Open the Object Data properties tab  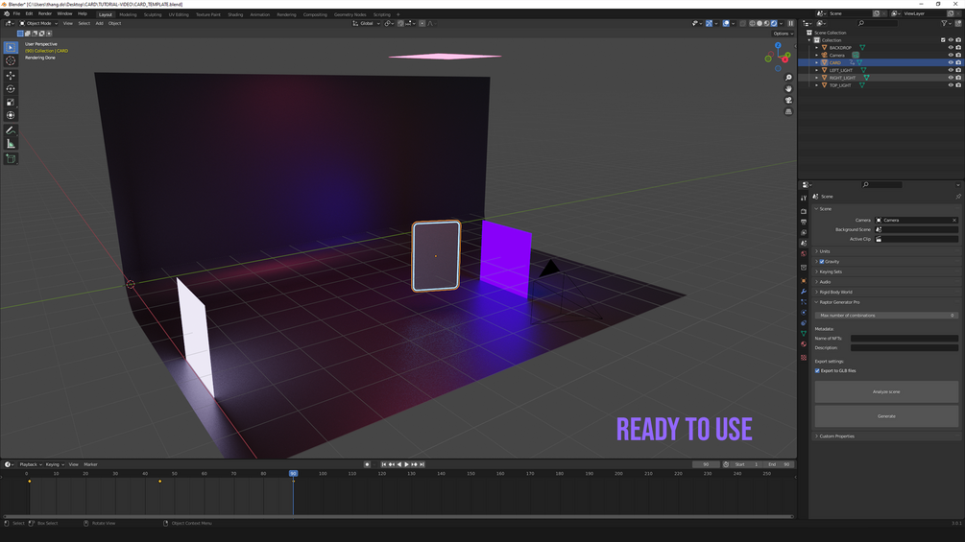point(804,333)
